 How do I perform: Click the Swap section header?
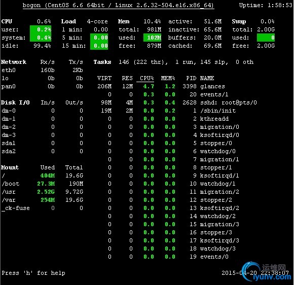239,21
